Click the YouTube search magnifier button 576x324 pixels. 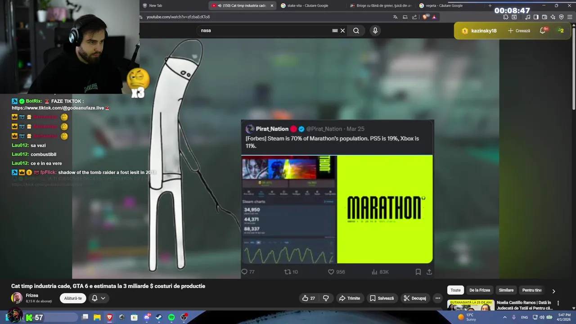[x=356, y=31]
